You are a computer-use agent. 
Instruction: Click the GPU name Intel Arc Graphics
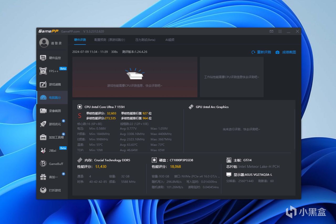coord(216,107)
